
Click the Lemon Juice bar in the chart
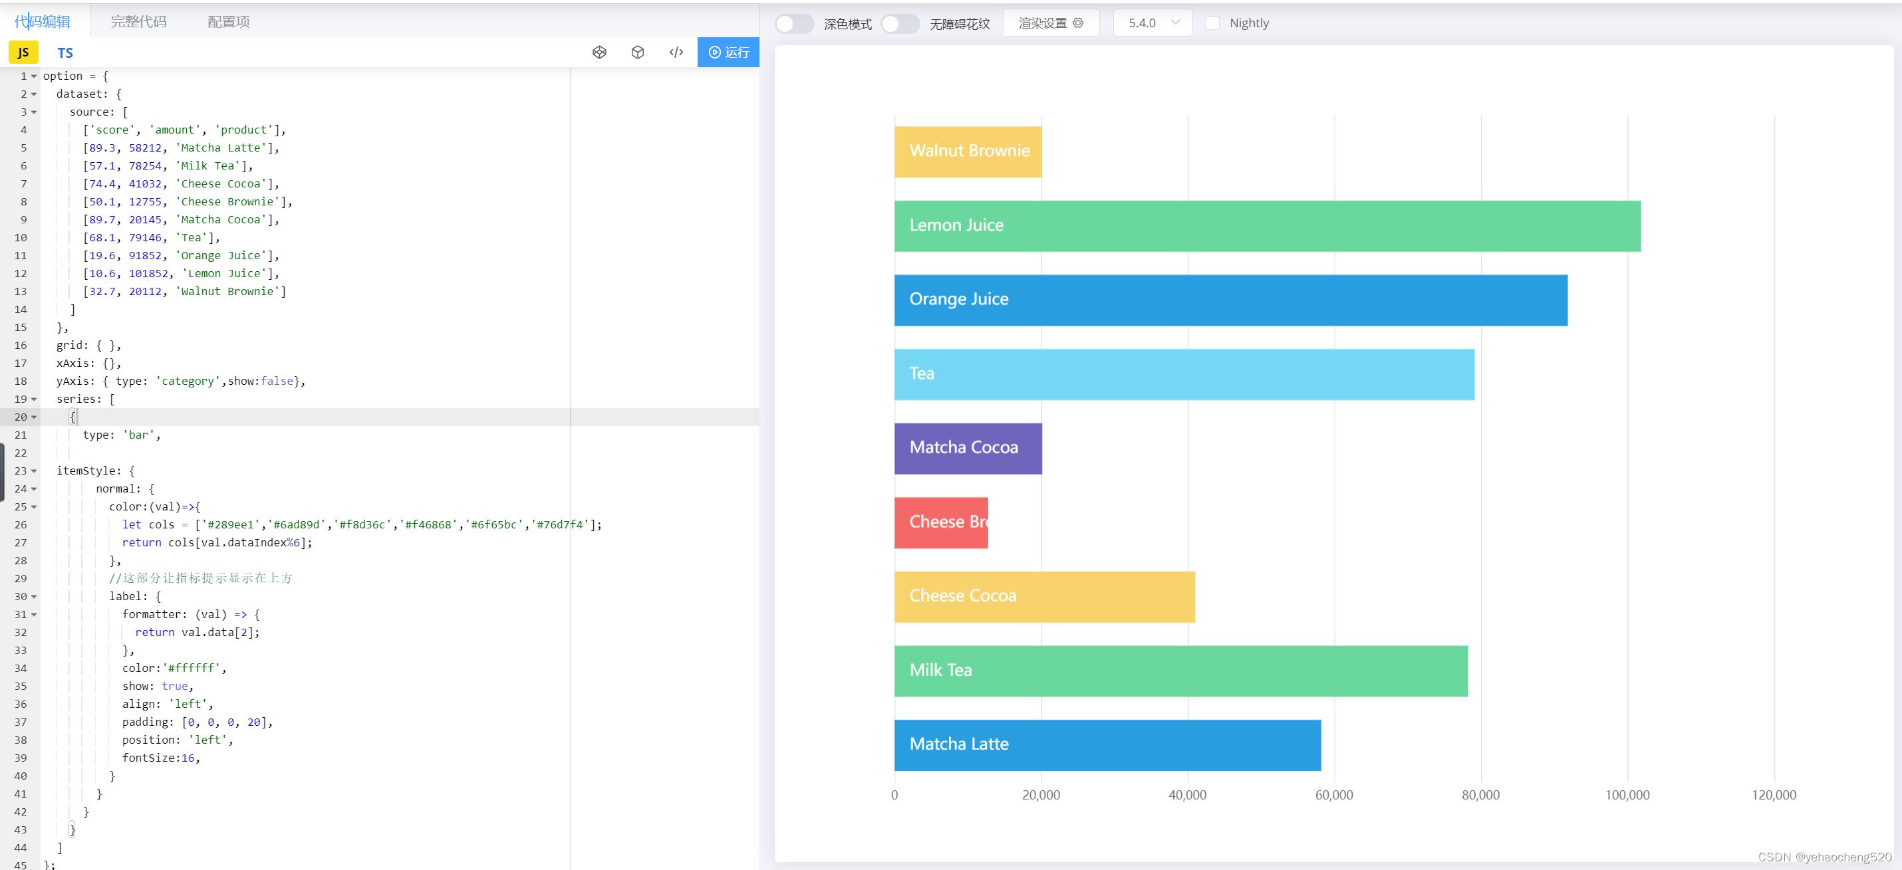1255,225
